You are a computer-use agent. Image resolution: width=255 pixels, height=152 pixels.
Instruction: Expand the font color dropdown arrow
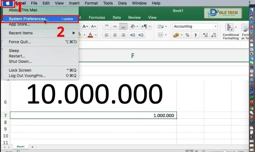click(96, 35)
